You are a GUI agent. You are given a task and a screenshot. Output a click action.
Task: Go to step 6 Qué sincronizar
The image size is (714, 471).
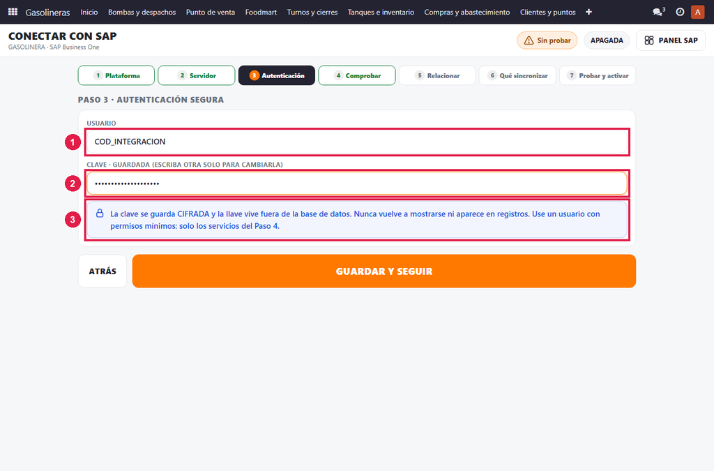pyautogui.click(x=517, y=75)
